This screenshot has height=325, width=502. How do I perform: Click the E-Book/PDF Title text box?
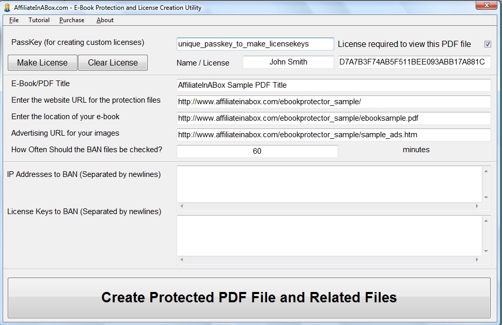pyautogui.click(x=333, y=85)
